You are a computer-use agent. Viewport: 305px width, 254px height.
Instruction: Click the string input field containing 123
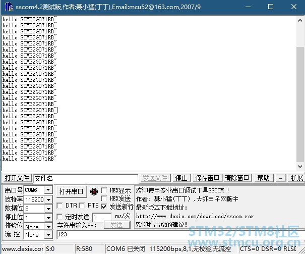coord(180,234)
